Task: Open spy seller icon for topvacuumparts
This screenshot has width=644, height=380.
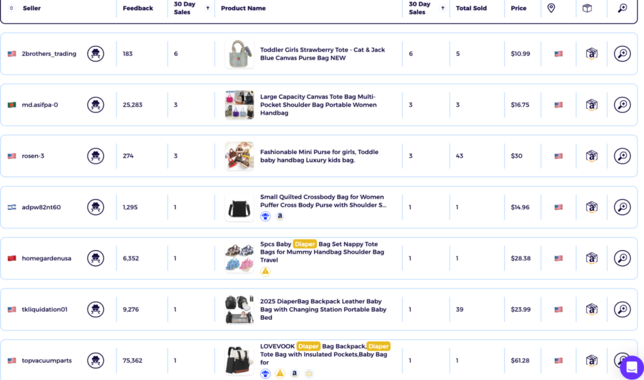Action: click(96, 361)
